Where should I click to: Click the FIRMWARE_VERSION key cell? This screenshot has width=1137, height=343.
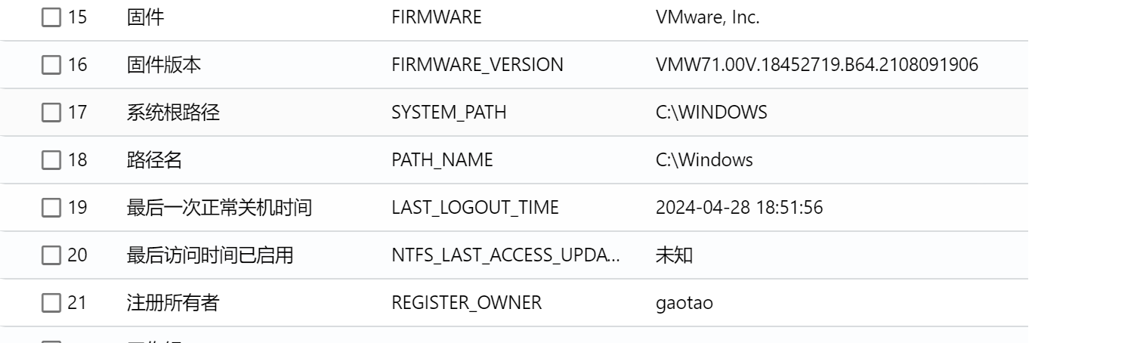pyautogui.click(x=477, y=66)
